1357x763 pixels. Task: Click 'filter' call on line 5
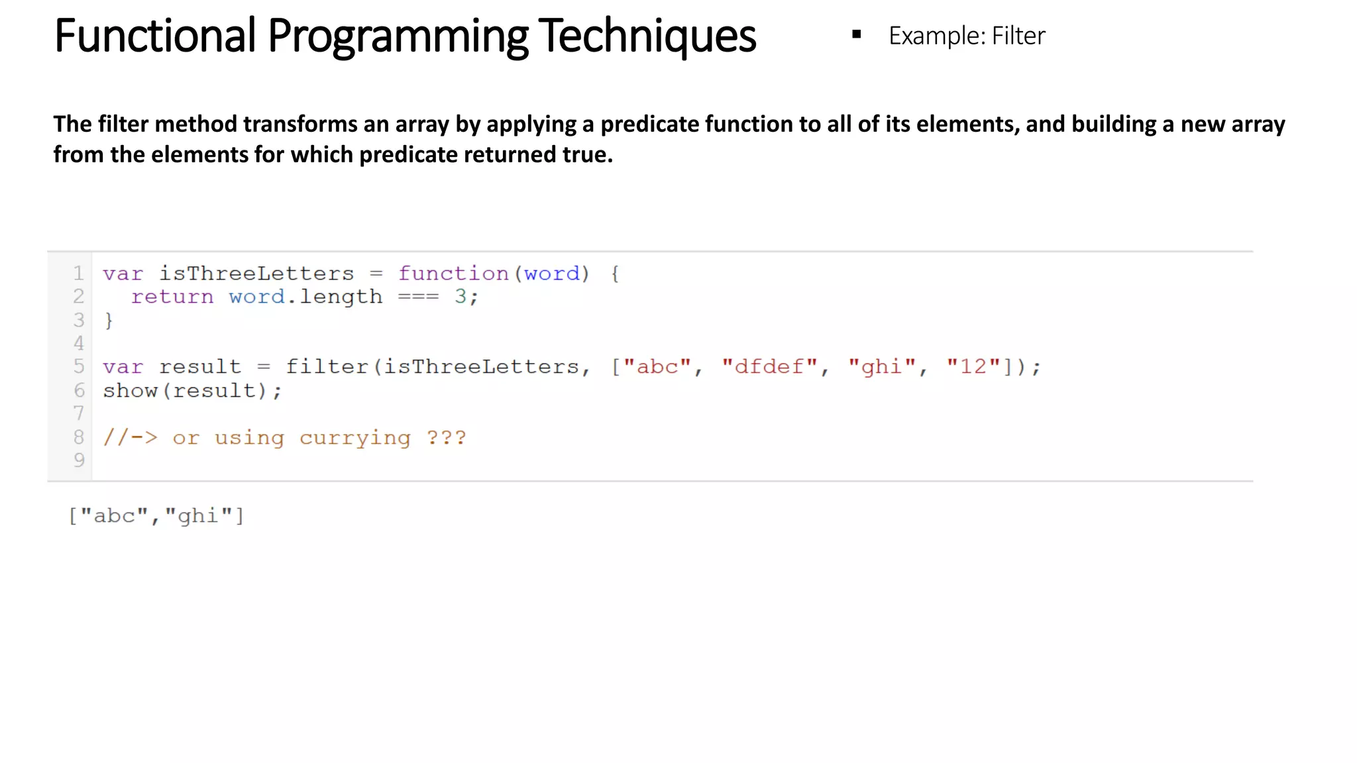tap(327, 367)
